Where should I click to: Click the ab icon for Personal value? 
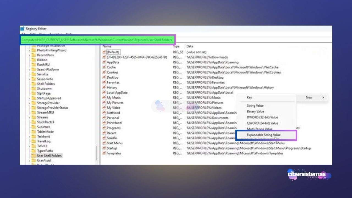click(x=104, y=118)
